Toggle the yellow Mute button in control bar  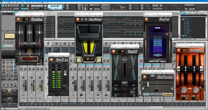coord(79,5)
